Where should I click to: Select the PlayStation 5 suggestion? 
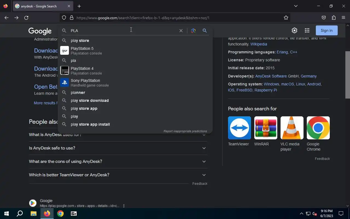pyautogui.click(x=135, y=51)
